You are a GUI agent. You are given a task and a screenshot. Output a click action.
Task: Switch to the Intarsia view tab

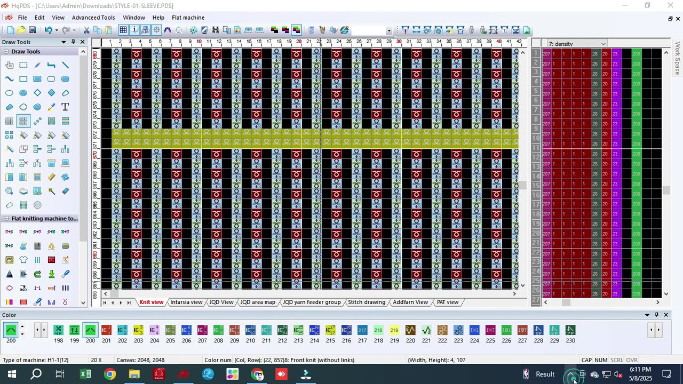tap(186, 302)
